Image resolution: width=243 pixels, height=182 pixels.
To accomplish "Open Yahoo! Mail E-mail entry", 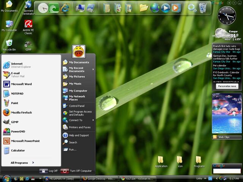I will click(31, 75).
